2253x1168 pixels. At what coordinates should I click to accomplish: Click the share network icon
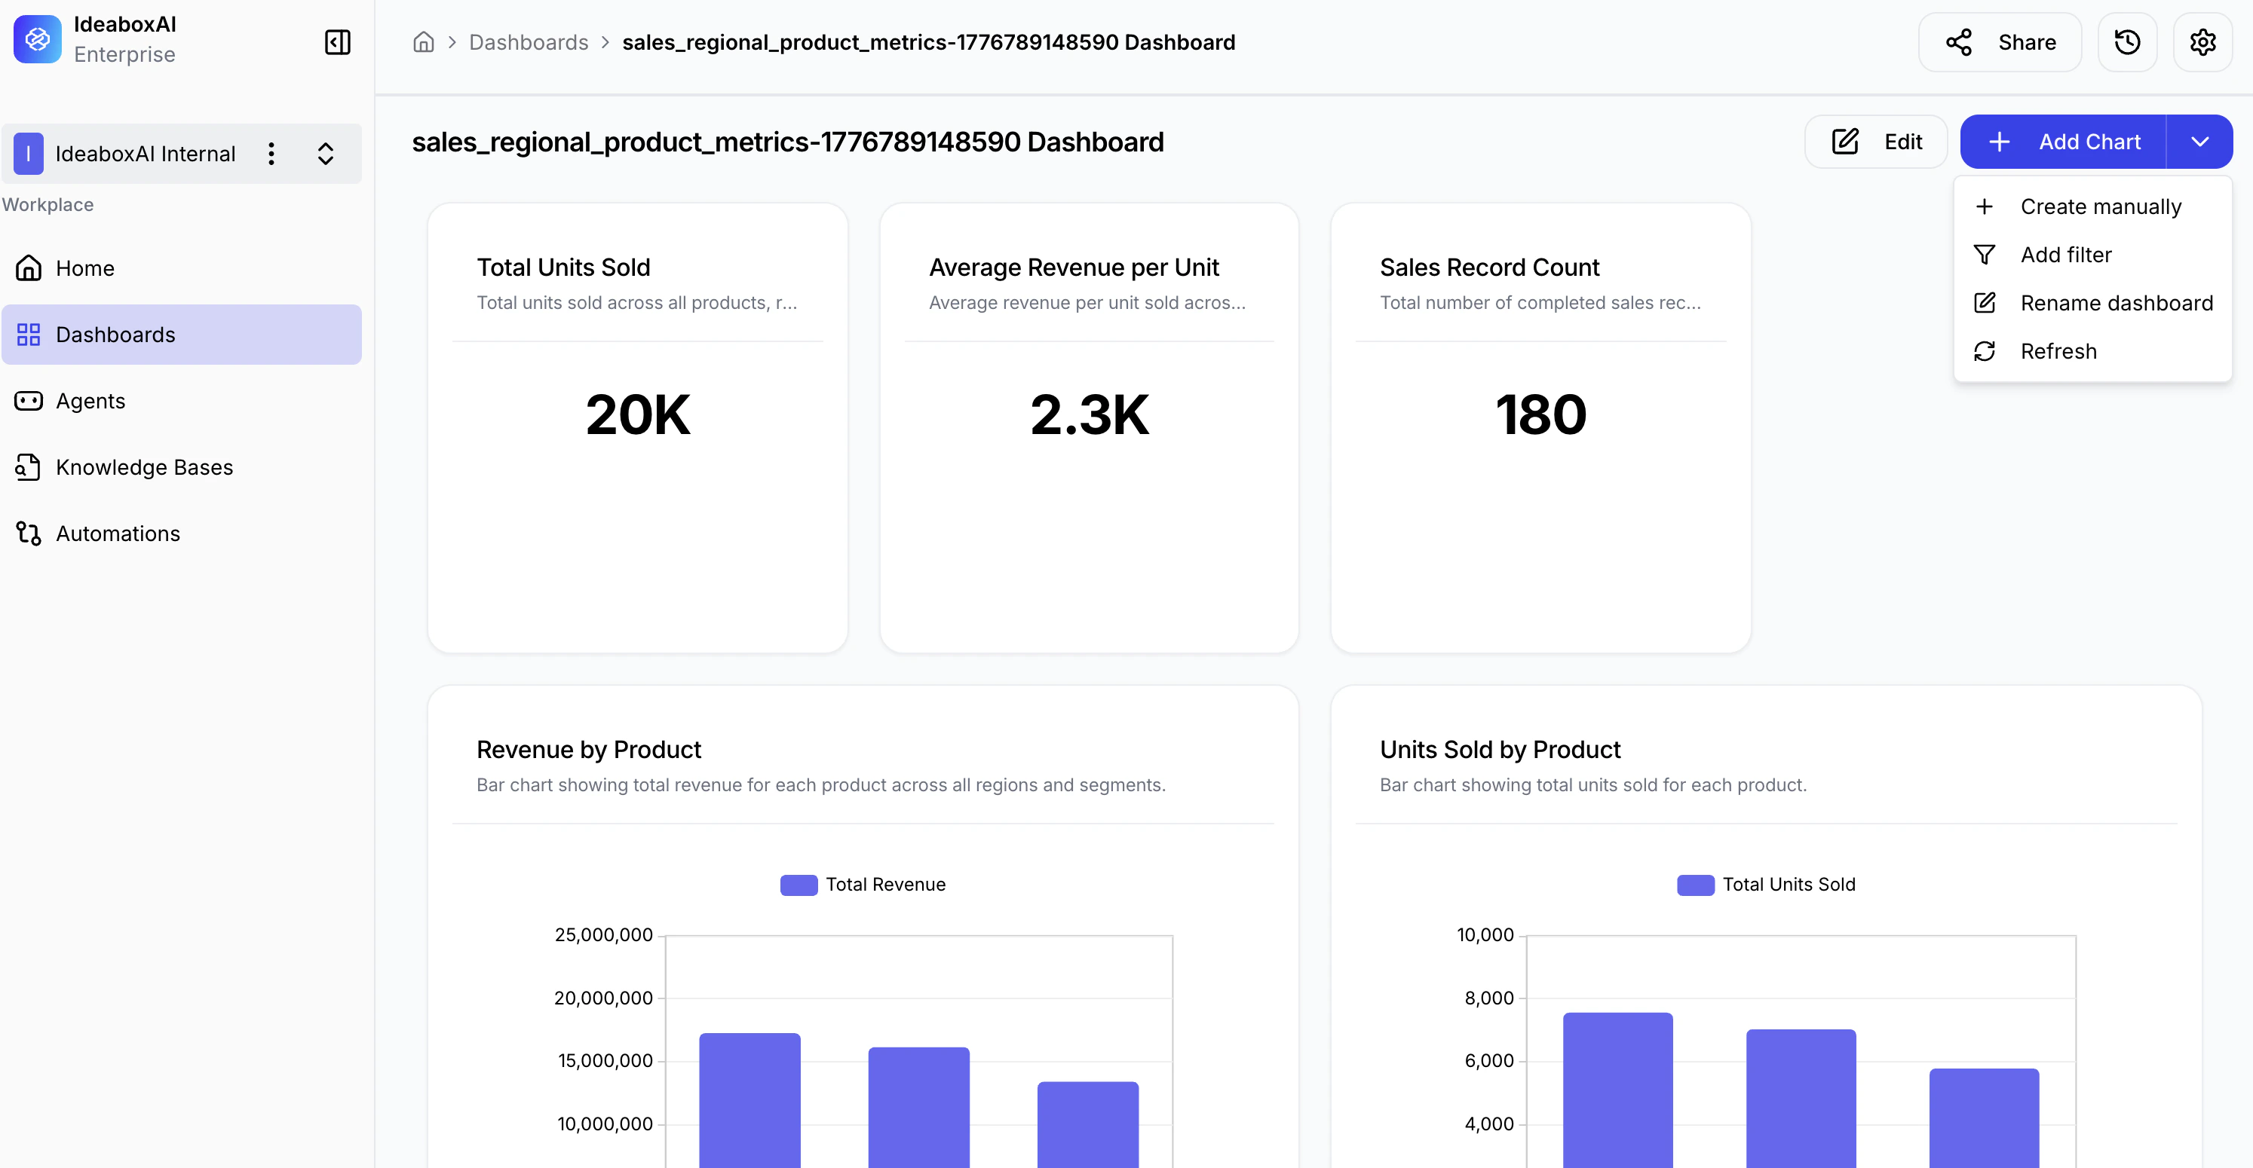click(x=1959, y=42)
